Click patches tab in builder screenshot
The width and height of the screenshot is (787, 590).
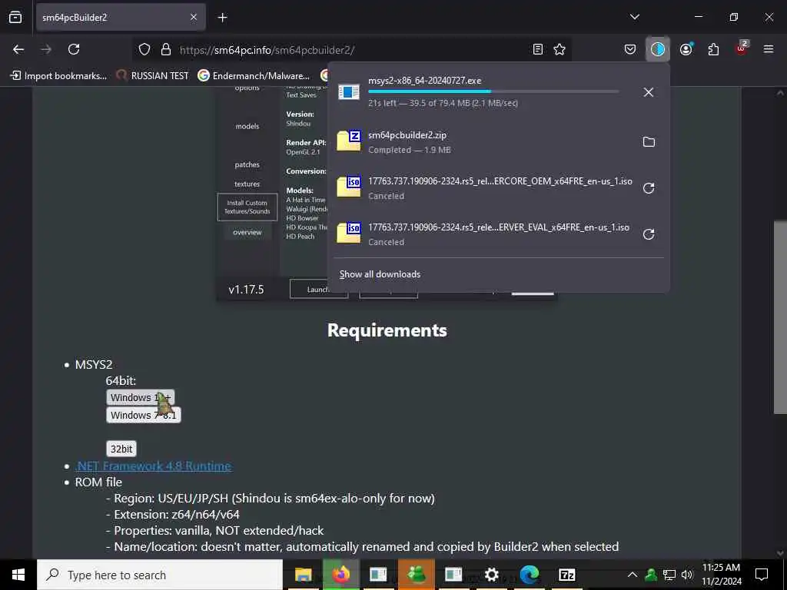(x=247, y=164)
